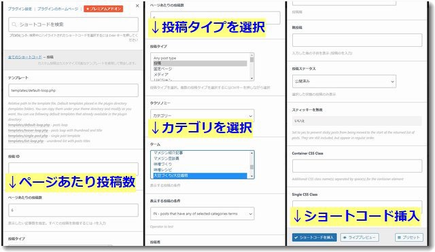
Task: Click up arrow of ターム list scrollbar
Action: (x=252, y=153)
